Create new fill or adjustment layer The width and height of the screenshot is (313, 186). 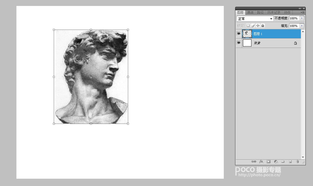276,161
